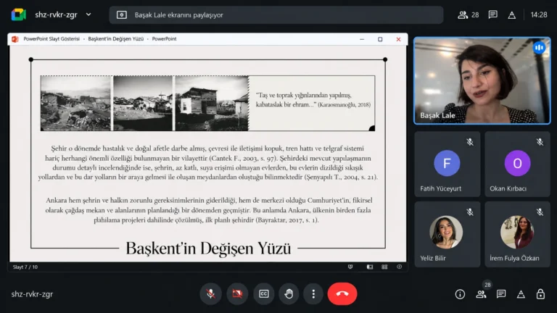This screenshot has width=557, height=313.
Task: Open more options three-dot menu
Action: [x=313, y=294]
